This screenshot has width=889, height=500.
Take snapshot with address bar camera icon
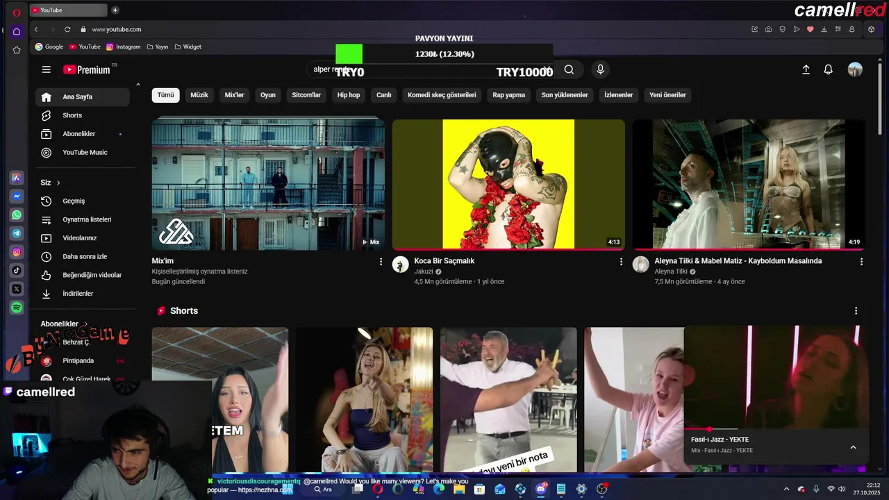(768, 29)
